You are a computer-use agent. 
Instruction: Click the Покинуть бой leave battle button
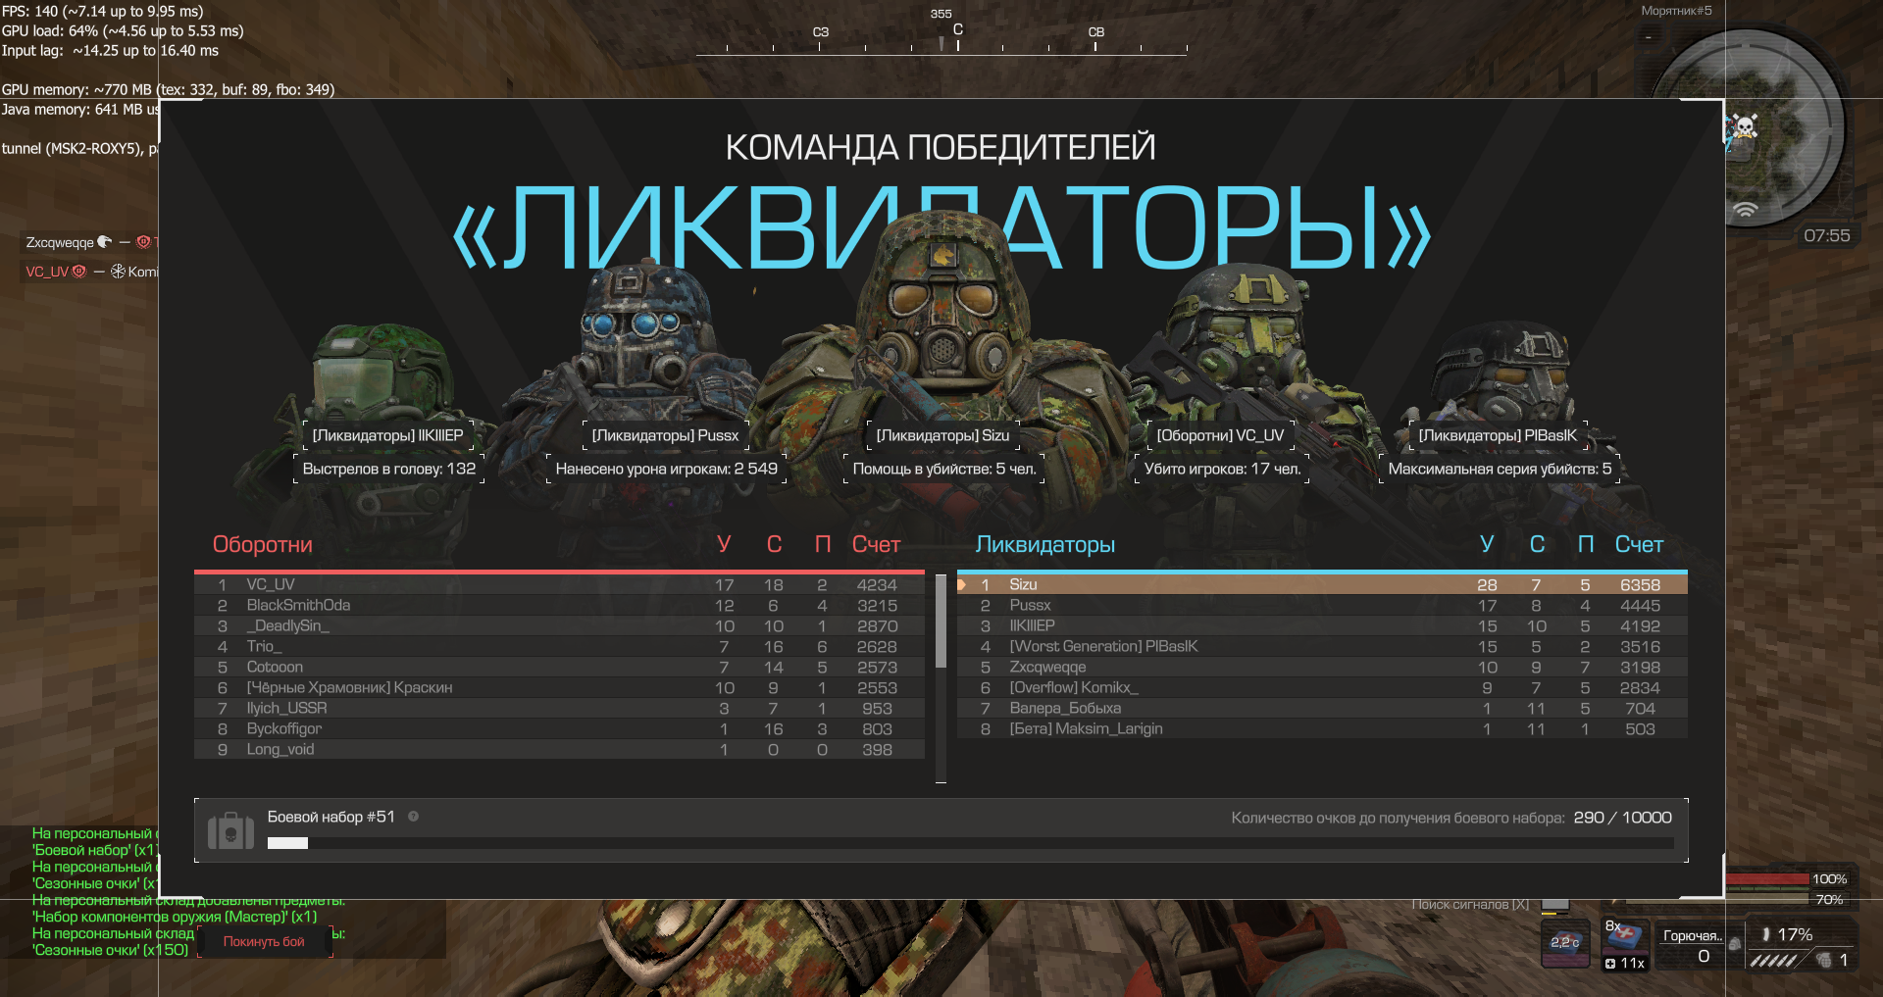coord(264,942)
